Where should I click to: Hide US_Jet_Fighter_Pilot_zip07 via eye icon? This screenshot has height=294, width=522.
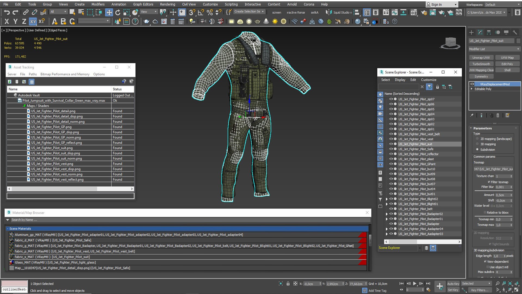(391, 99)
